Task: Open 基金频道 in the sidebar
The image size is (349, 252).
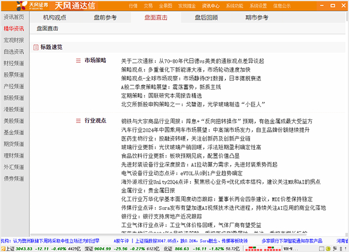Action: (14, 132)
